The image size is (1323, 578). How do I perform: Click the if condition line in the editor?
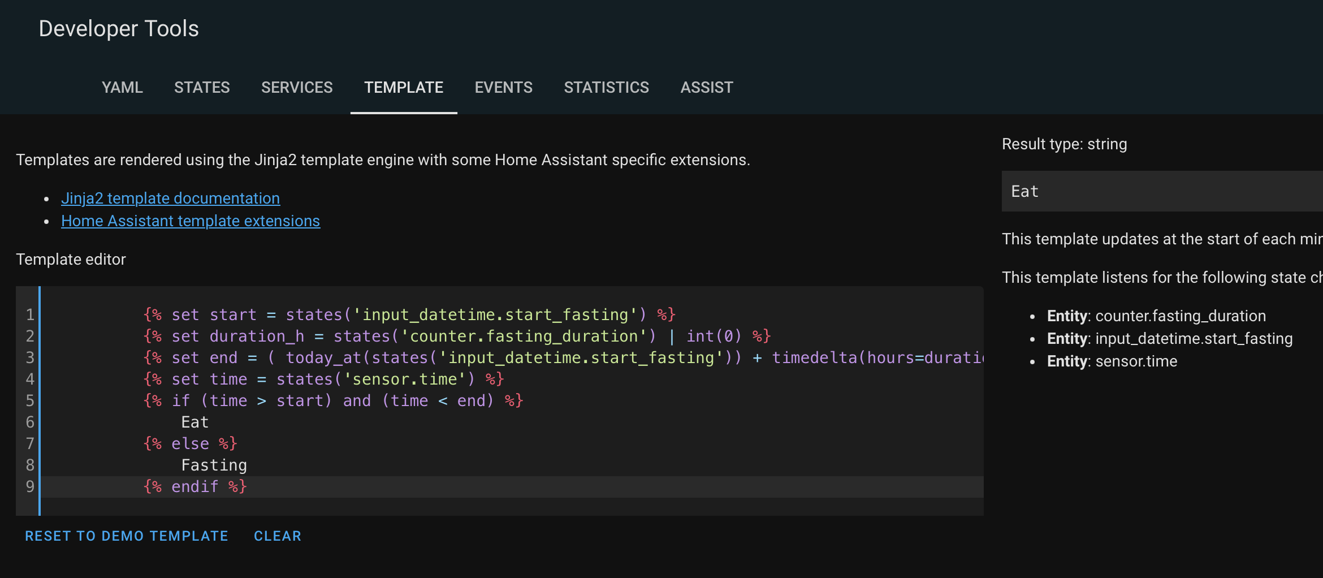point(334,401)
